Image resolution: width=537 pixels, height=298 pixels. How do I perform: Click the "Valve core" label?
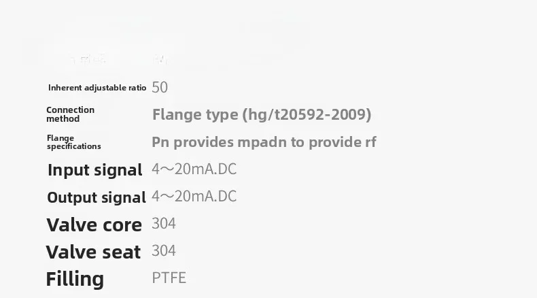coord(94,225)
